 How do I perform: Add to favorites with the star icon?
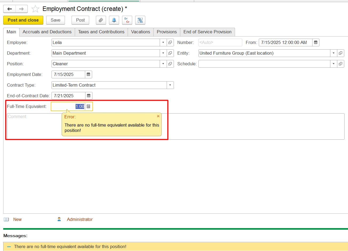tap(35, 9)
